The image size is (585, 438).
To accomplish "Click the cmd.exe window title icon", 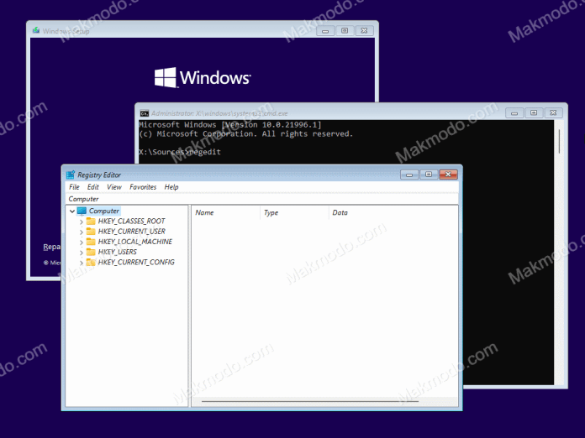I will 144,113.
